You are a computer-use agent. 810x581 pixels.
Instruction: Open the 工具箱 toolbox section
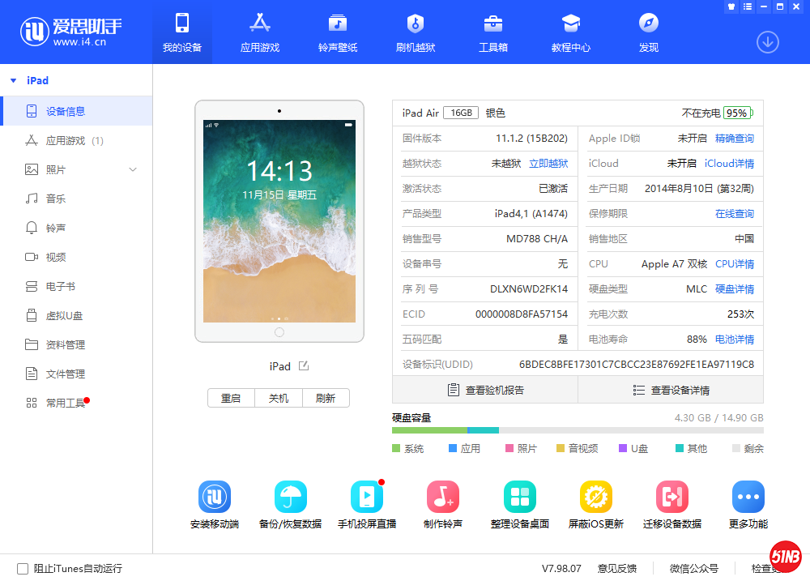click(492, 32)
